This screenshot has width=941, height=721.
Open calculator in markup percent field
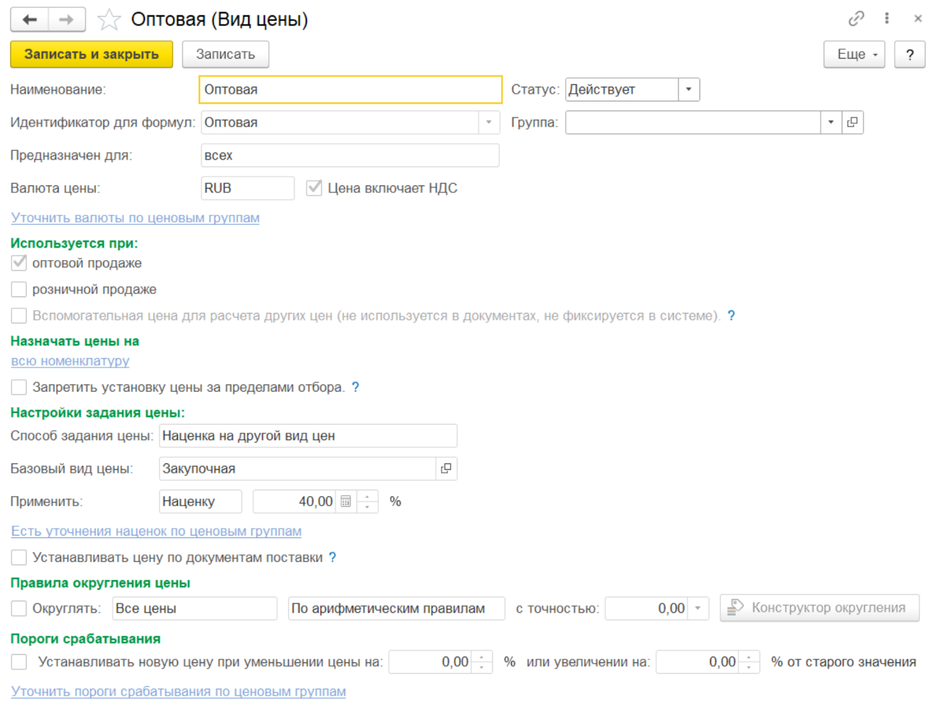tap(346, 502)
